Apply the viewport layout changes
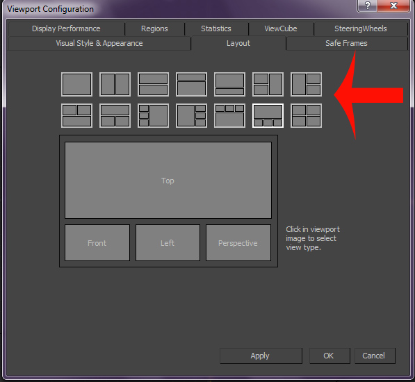 pyautogui.click(x=261, y=356)
